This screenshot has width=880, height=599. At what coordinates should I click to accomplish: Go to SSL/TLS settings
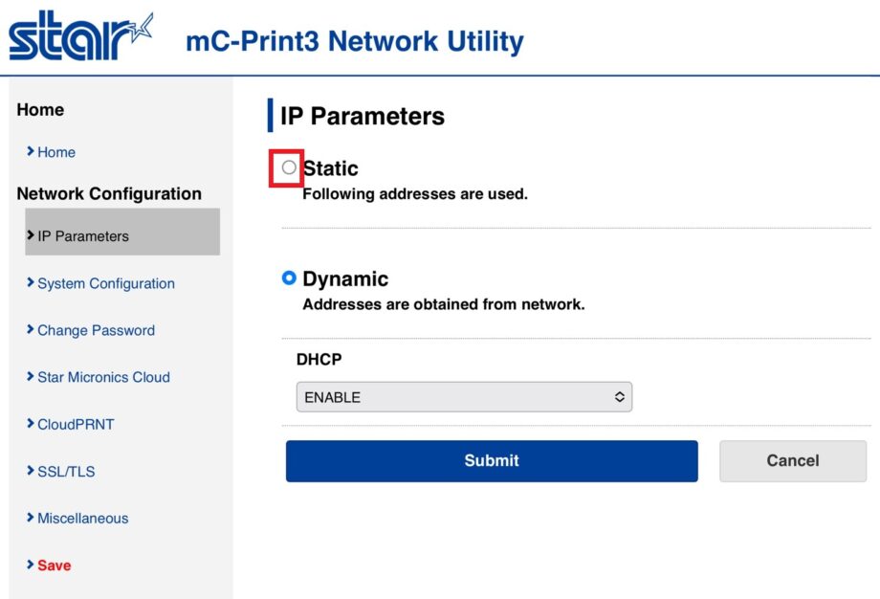(66, 471)
